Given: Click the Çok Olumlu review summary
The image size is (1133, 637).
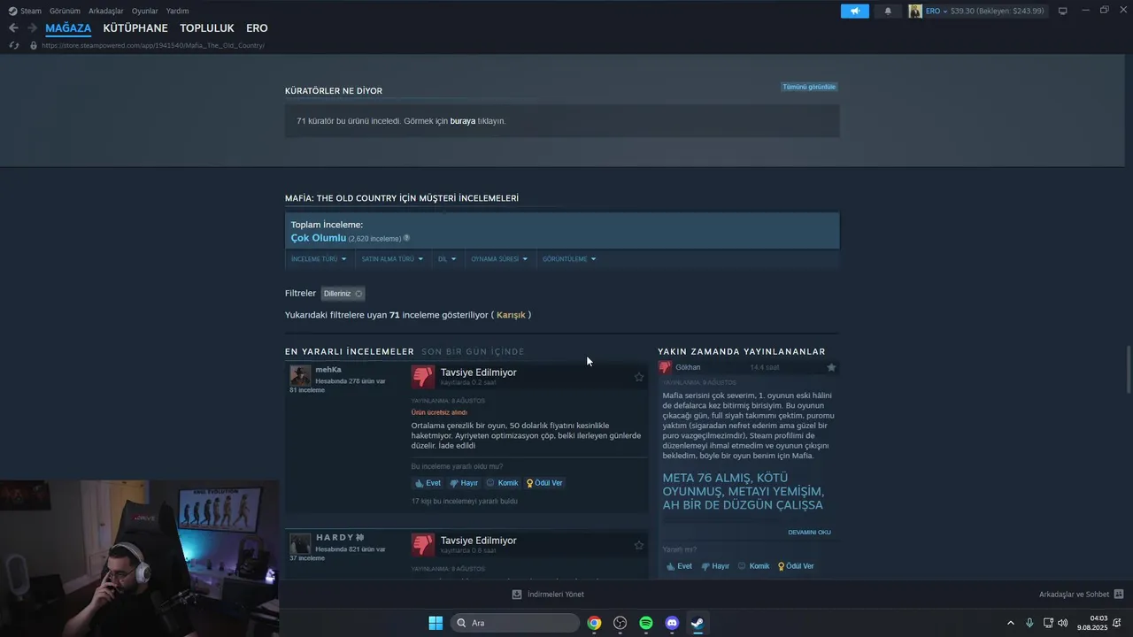Looking at the screenshot, I should click(x=318, y=238).
